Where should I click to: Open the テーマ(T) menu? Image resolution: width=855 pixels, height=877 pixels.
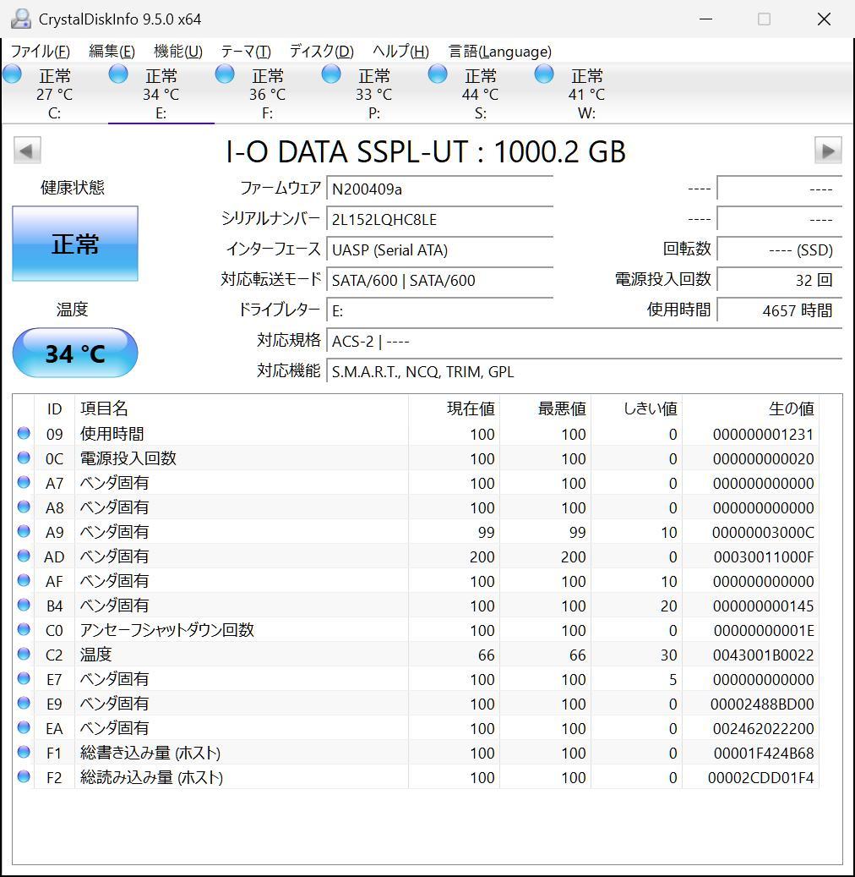246,52
